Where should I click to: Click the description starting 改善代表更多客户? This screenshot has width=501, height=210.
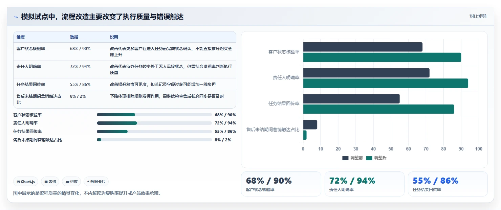click(171, 51)
